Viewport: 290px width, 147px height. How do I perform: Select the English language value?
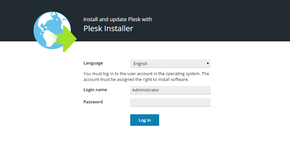tap(140, 64)
